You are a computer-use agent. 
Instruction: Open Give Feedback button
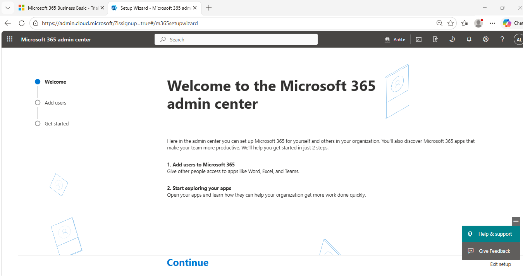[x=491, y=251]
